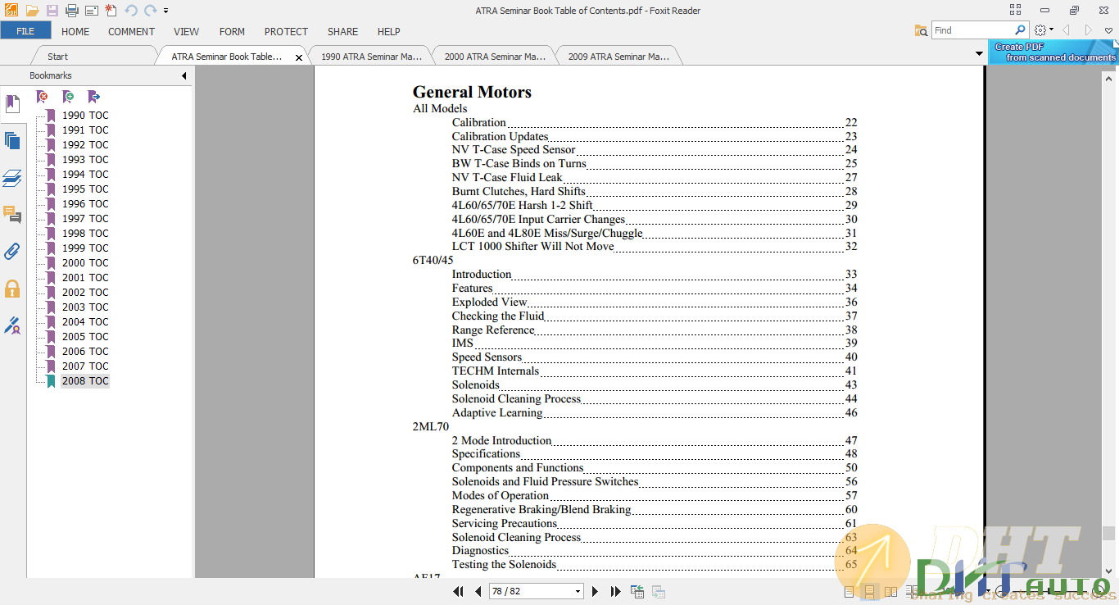Image resolution: width=1119 pixels, height=605 pixels.
Task: Select the 2008 TOC bookmark
Action: [85, 381]
